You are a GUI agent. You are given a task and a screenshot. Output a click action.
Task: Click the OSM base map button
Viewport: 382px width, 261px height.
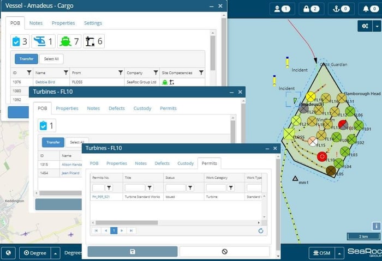322,253
